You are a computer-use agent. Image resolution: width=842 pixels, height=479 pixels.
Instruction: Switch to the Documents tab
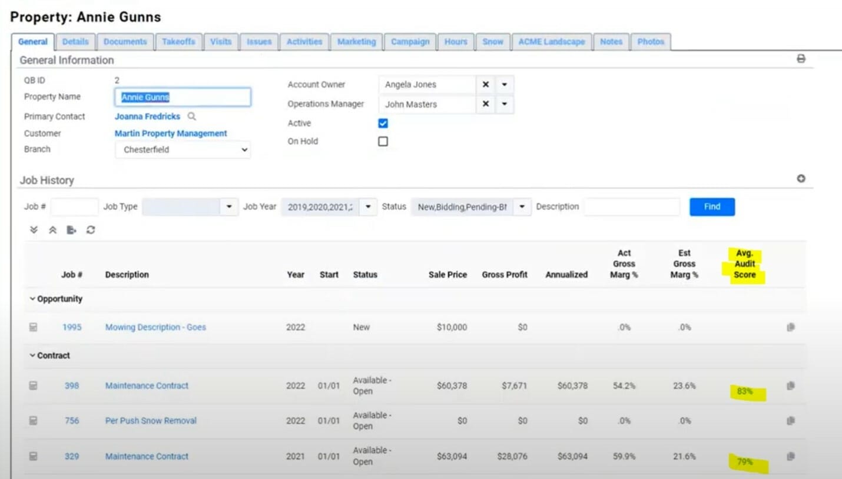pos(125,42)
